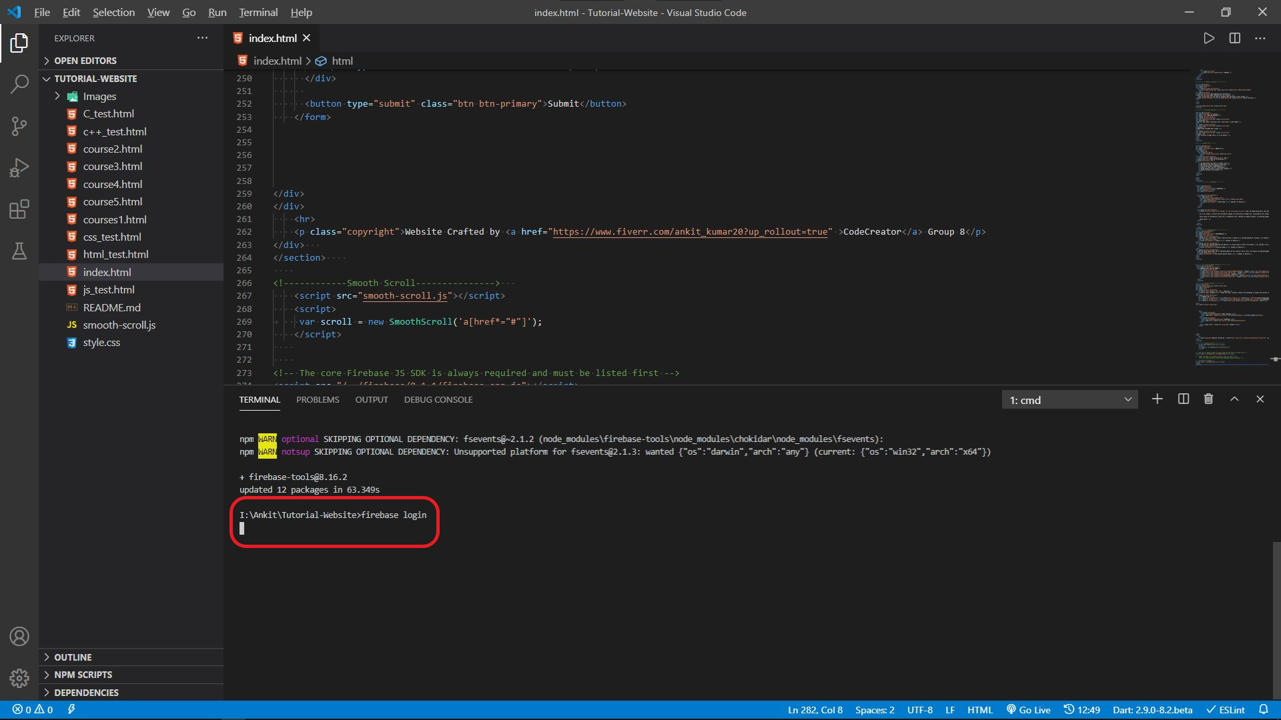The width and height of the screenshot is (1281, 720).
Task: Click errors and warnings count in status bar
Action: (33, 709)
